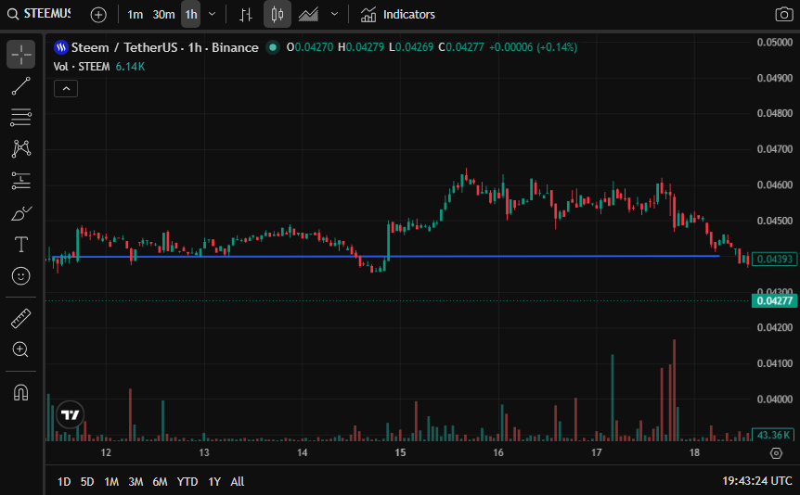The image size is (800, 495).
Task: Click the Steem coin logo icon
Action: coord(61,47)
